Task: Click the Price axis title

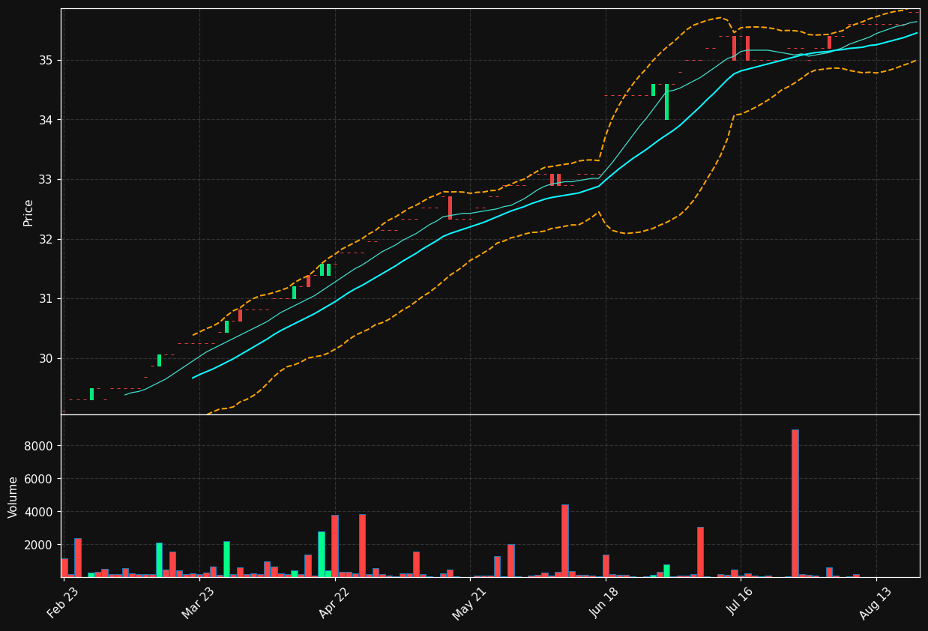Action: (28, 212)
